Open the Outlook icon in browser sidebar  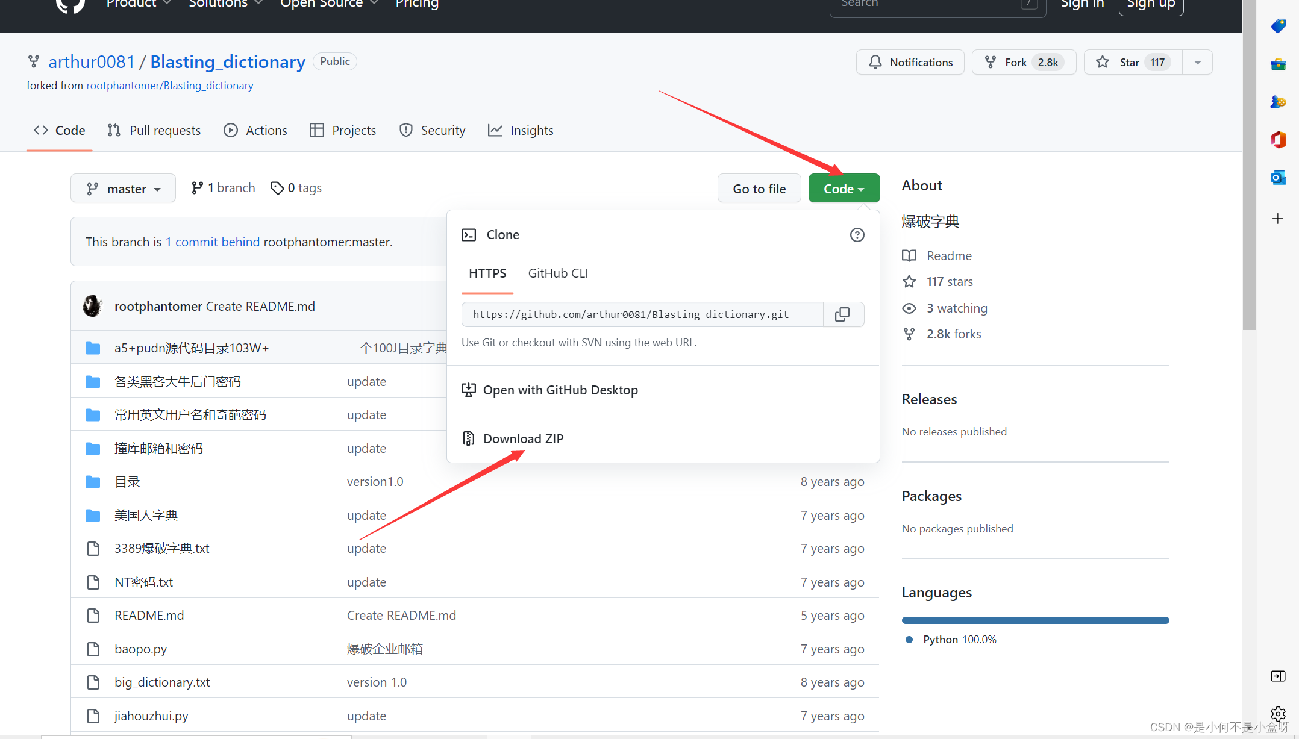click(1278, 178)
